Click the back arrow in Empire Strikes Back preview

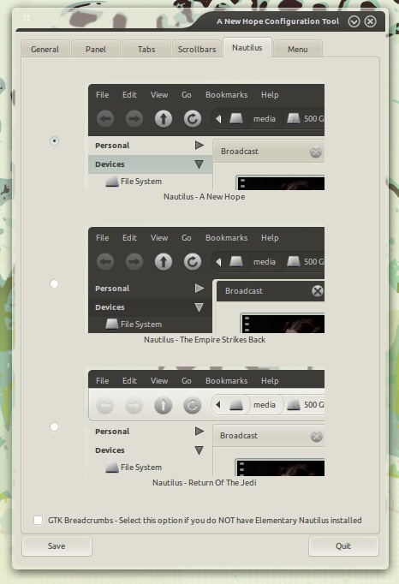(105, 262)
